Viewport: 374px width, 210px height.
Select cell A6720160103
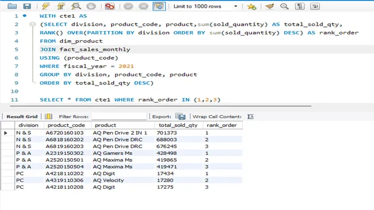(x=64, y=133)
